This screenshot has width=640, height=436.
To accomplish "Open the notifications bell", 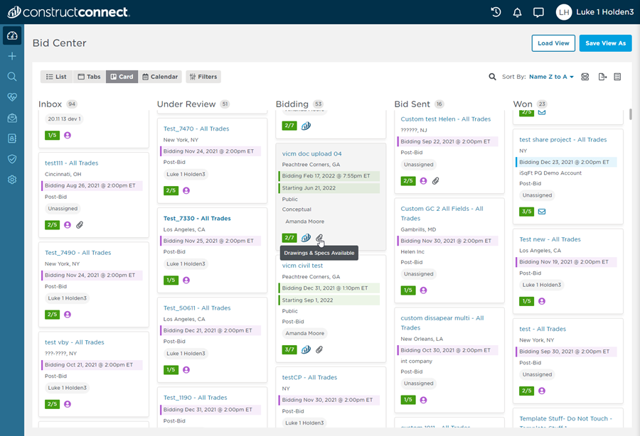I will tap(517, 12).
